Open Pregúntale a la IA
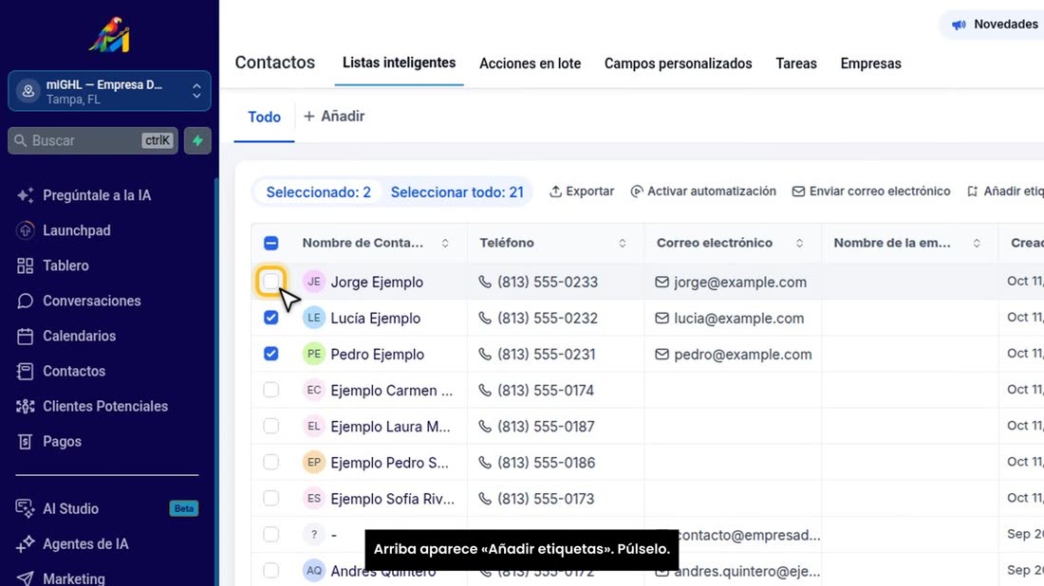Viewport: 1044px width, 586px height. (97, 195)
